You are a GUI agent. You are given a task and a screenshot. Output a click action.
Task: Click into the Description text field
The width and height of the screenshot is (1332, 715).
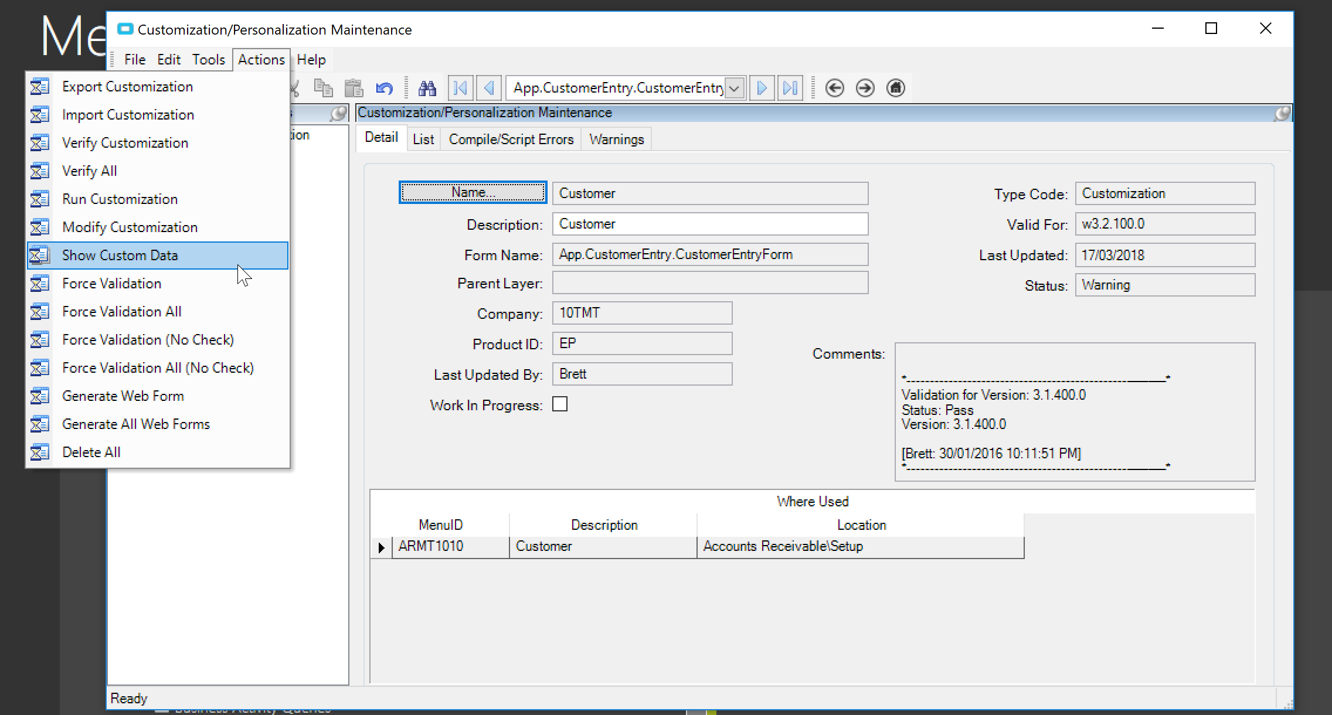pyautogui.click(x=709, y=224)
